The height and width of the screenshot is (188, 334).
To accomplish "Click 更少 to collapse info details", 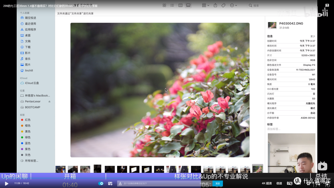I will pyautogui.click(x=313, y=36).
